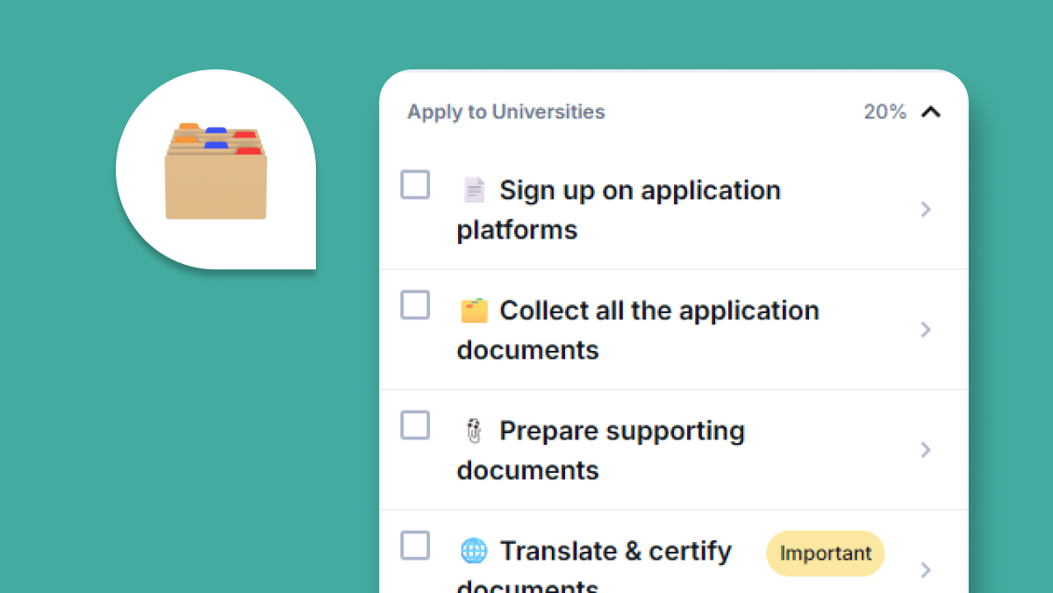Click the card file box icon
The width and height of the screenshot is (1053, 593).
tap(216, 171)
